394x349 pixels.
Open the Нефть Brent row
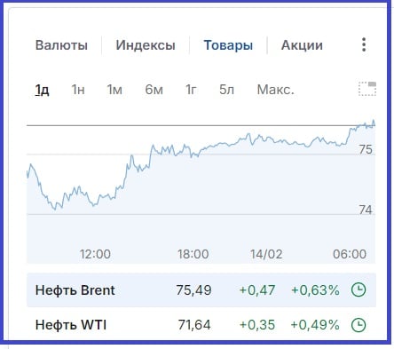(201, 290)
